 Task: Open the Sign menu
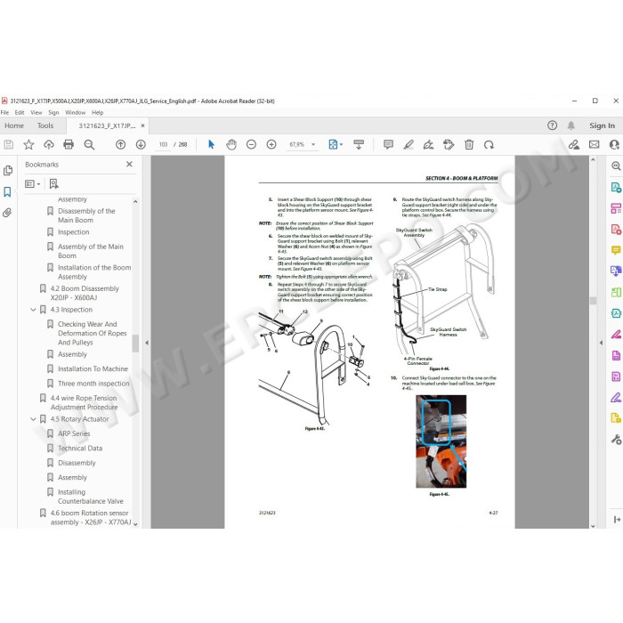pos(53,112)
